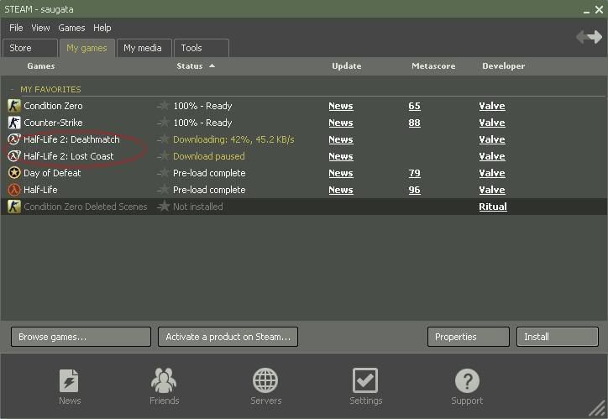Click the Condition Zero game icon
The height and width of the screenshot is (419, 608).
pos(14,106)
